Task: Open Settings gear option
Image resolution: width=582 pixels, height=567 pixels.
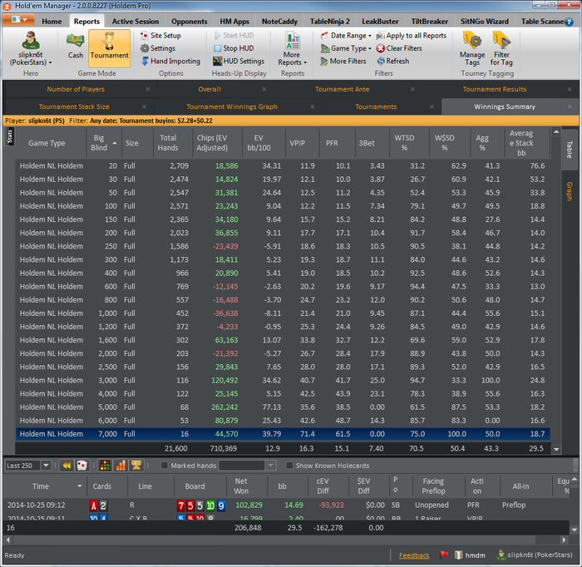Action: 158,48
